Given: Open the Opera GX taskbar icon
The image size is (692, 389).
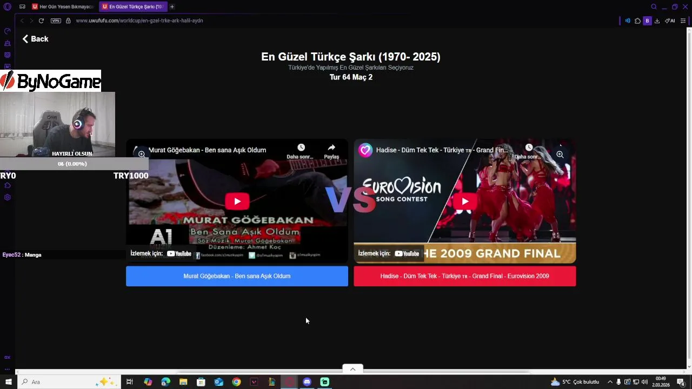Looking at the screenshot, I should click(289, 382).
